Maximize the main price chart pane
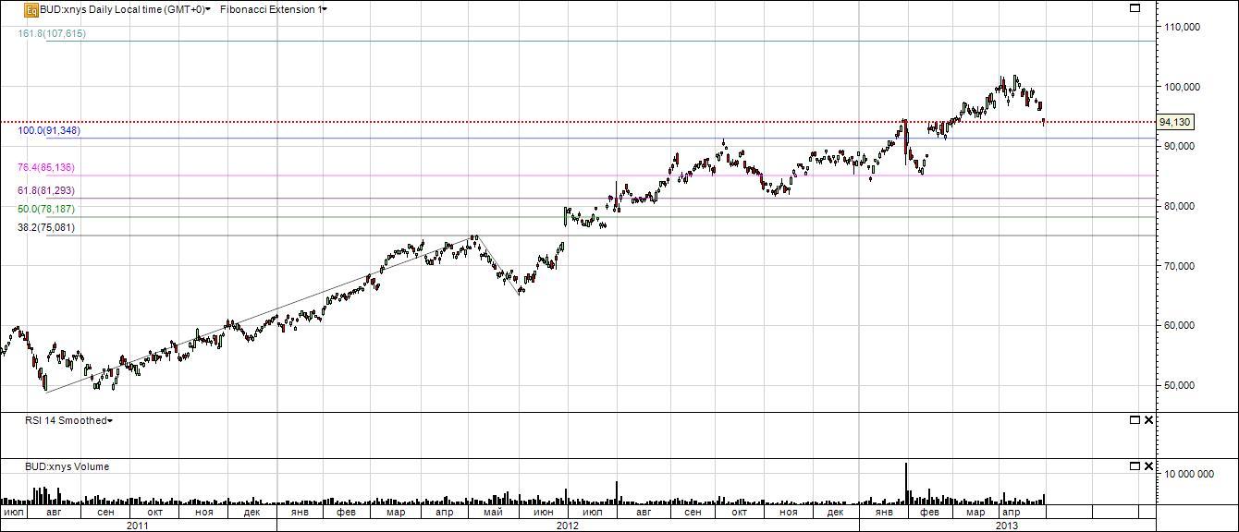This screenshot has width=1239, height=532. 1135,8
